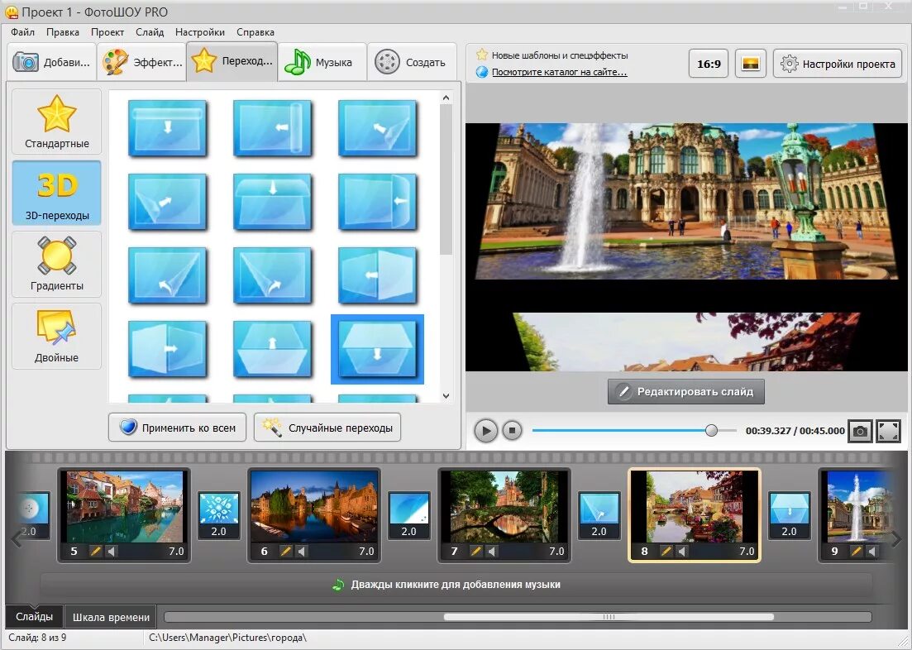Click Применить ко всем button

178,428
